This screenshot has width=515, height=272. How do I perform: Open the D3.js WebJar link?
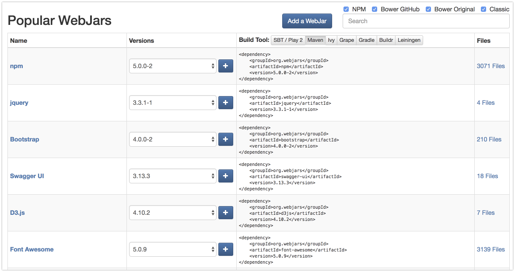(x=18, y=213)
